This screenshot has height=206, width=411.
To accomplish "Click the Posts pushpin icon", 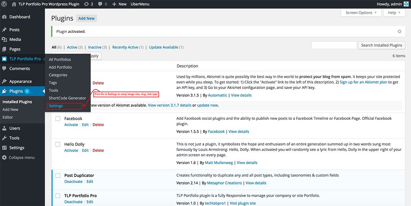I will click(x=4, y=30).
